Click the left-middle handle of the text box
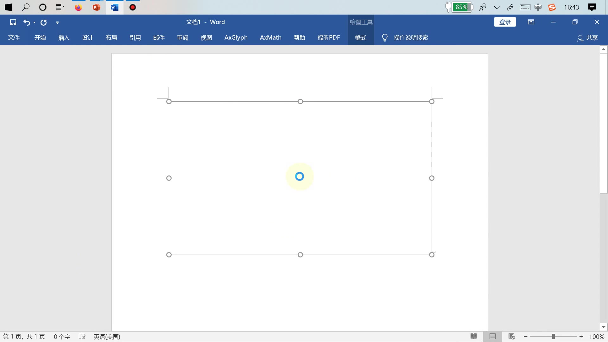 (x=169, y=178)
